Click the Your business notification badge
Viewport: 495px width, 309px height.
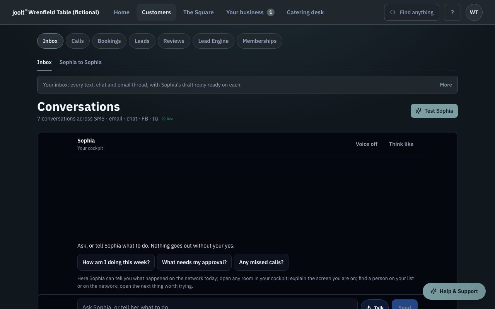pos(271,12)
